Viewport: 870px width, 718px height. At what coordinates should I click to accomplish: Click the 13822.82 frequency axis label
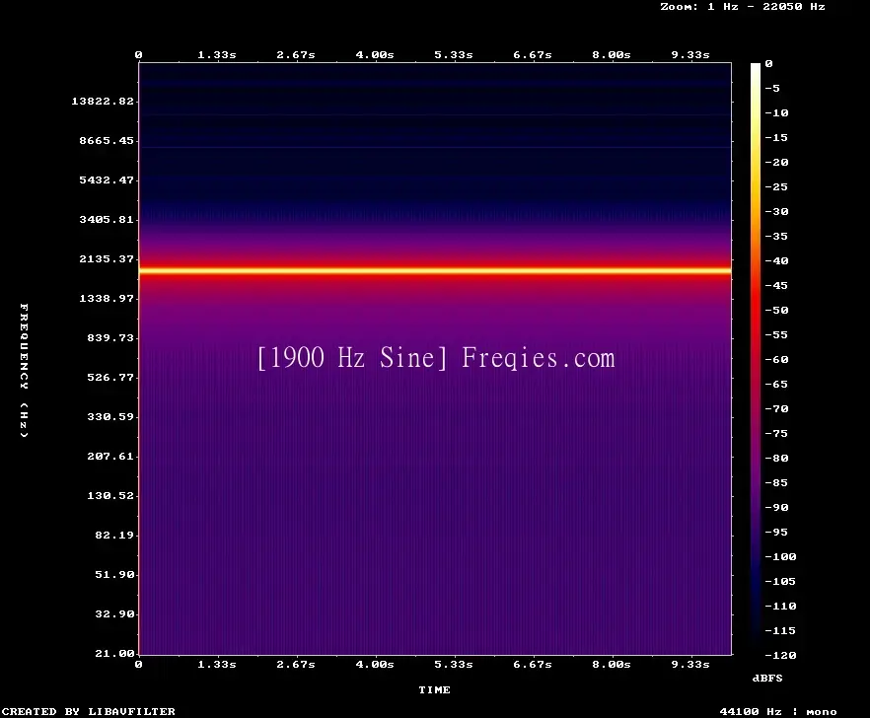coord(103,101)
